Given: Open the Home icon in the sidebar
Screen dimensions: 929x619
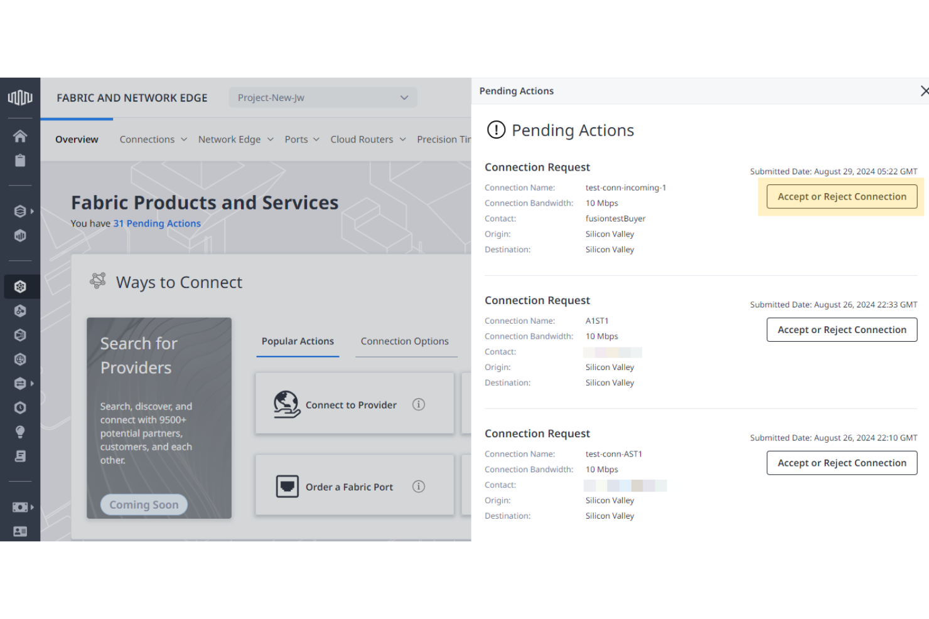Looking at the screenshot, I should [x=20, y=135].
